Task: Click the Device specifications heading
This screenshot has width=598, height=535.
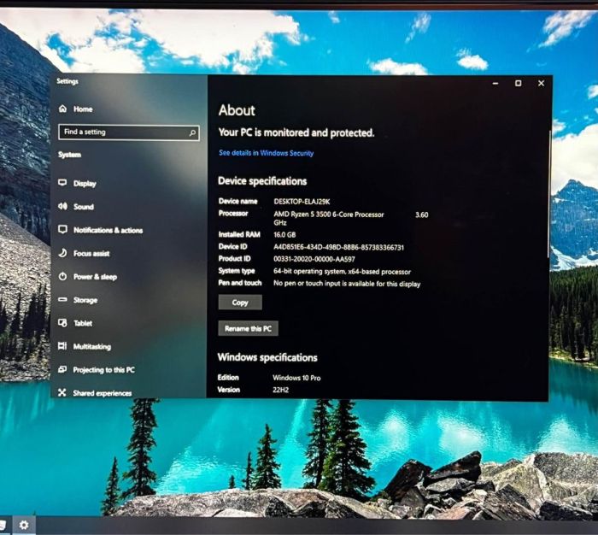Action: [x=262, y=181]
